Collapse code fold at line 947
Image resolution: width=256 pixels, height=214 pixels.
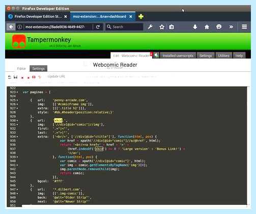pos(17,190)
